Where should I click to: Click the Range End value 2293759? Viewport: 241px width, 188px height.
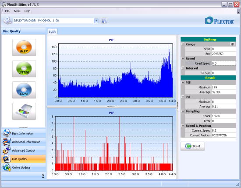(x=223, y=54)
